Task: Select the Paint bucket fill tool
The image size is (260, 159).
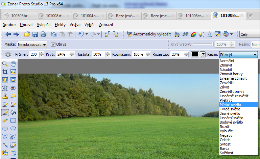Action: click(x=13, y=112)
